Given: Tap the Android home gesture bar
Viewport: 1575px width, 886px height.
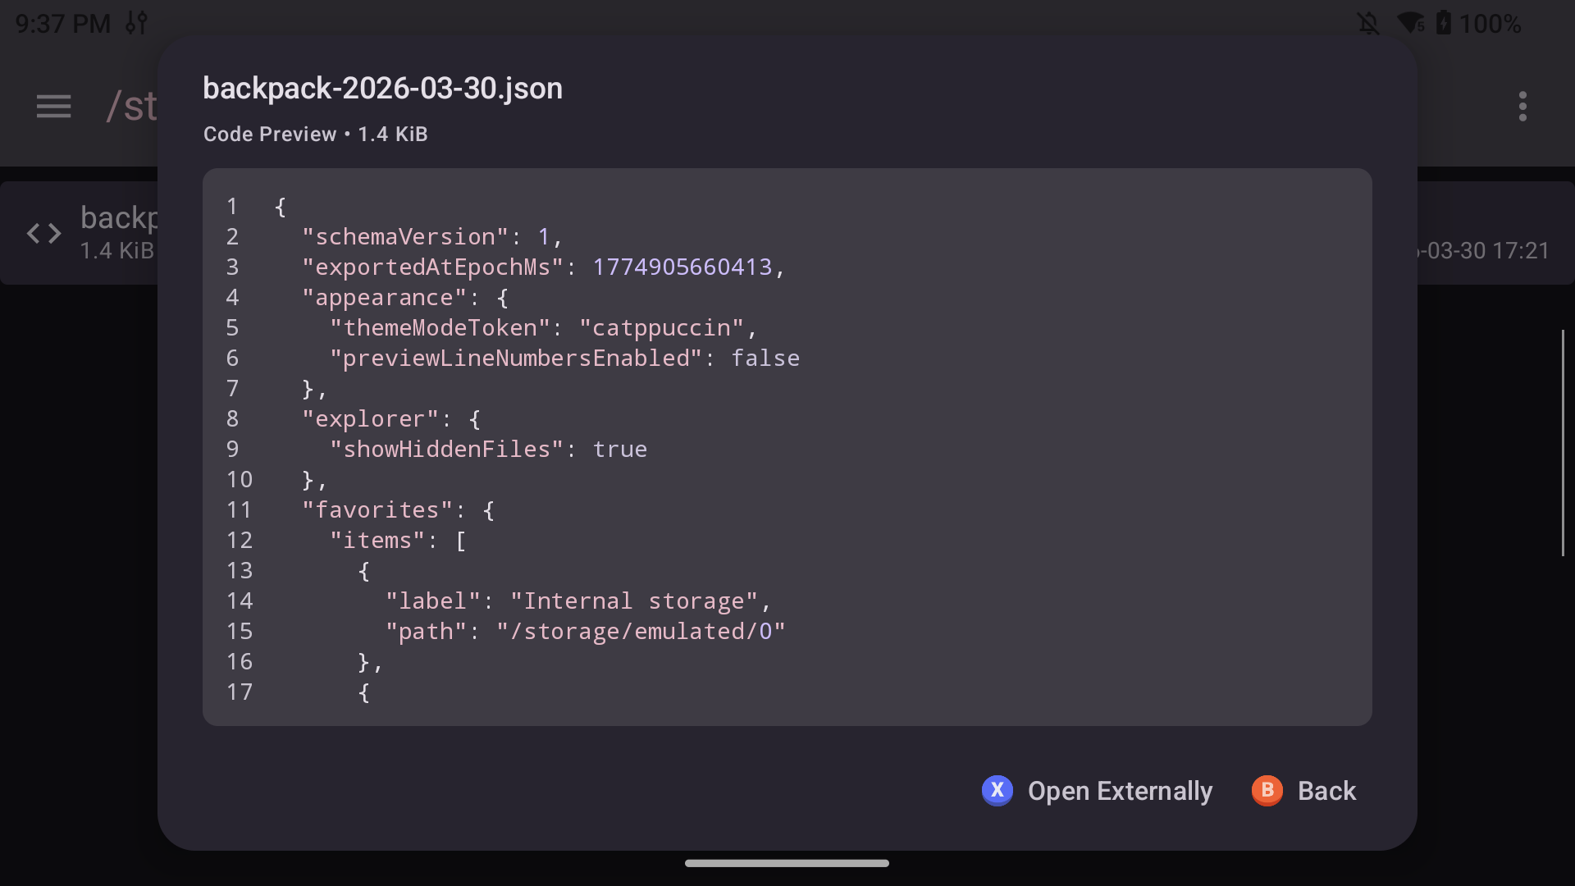Looking at the screenshot, I should pyautogui.click(x=787, y=863).
